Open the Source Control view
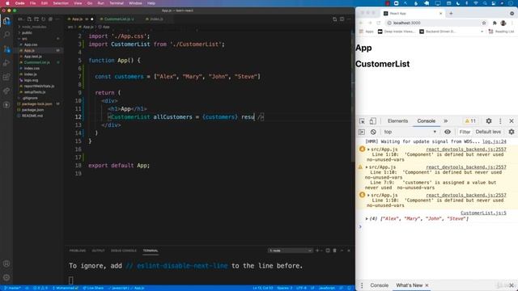The image size is (518, 291). pyautogui.click(x=6, y=48)
